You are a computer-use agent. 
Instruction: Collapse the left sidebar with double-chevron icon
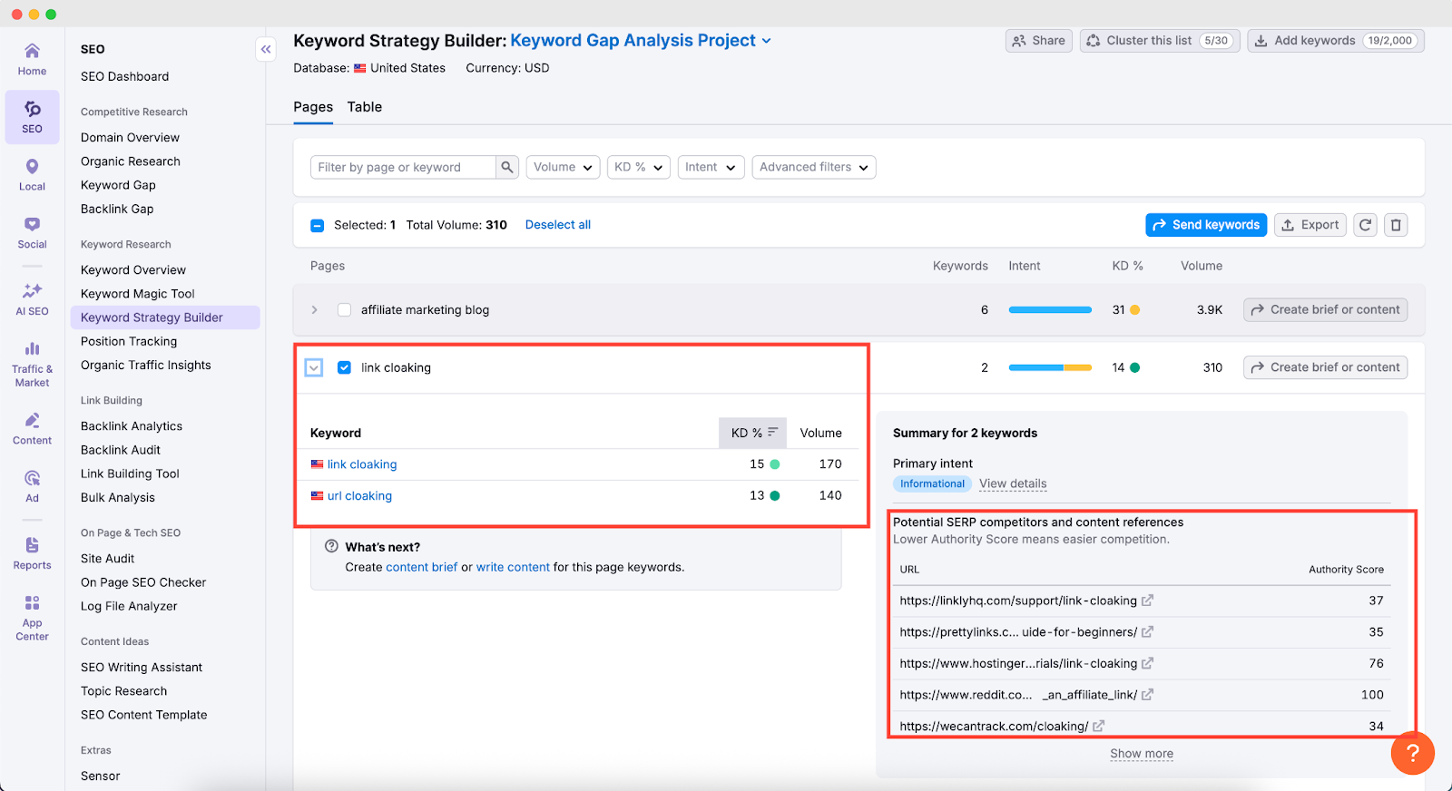[266, 50]
